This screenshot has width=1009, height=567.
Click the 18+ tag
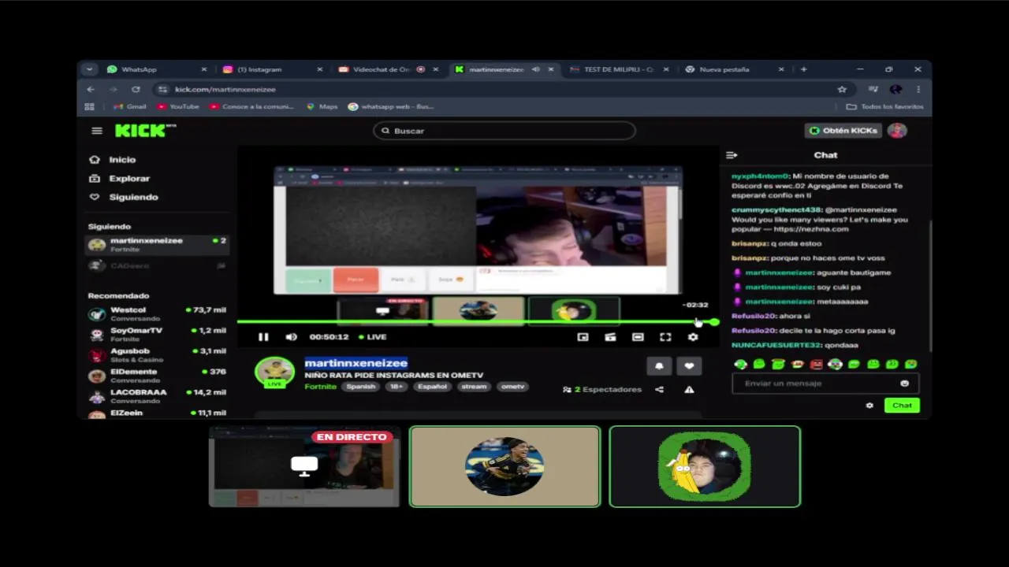(x=397, y=387)
